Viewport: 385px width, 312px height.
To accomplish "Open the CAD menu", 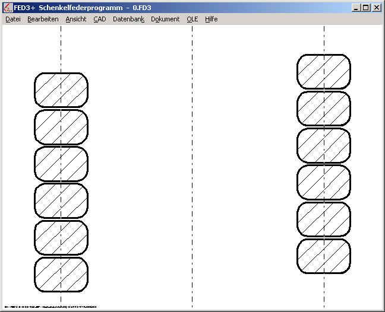I will pyautogui.click(x=100, y=19).
